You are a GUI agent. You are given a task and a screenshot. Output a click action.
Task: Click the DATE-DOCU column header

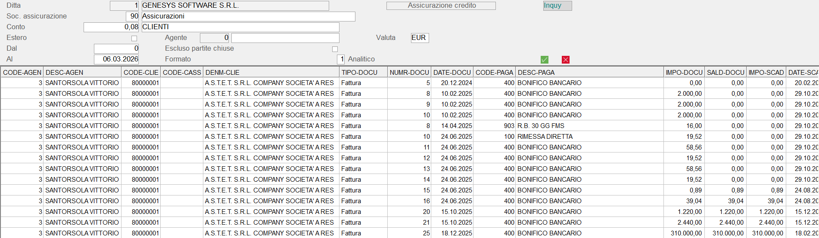click(x=452, y=73)
